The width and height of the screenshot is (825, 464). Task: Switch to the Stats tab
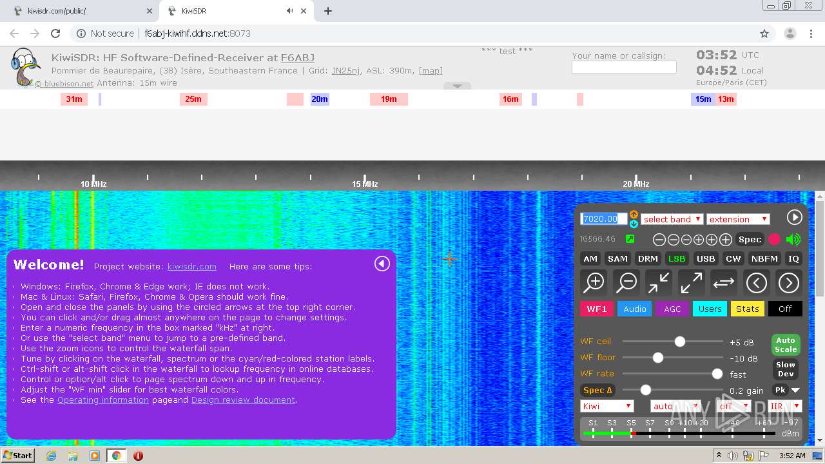coord(747,309)
